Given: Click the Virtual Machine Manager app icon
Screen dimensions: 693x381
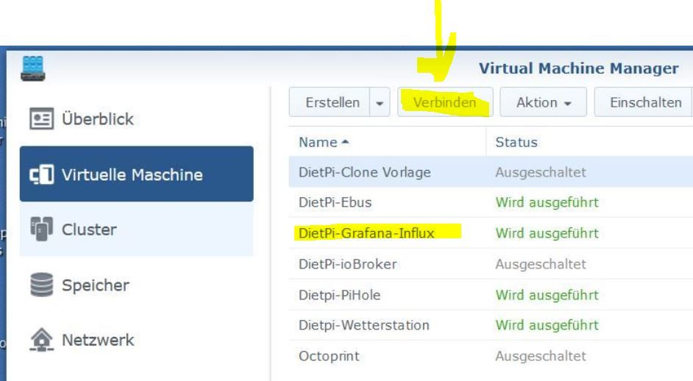Looking at the screenshot, I should (32, 68).
